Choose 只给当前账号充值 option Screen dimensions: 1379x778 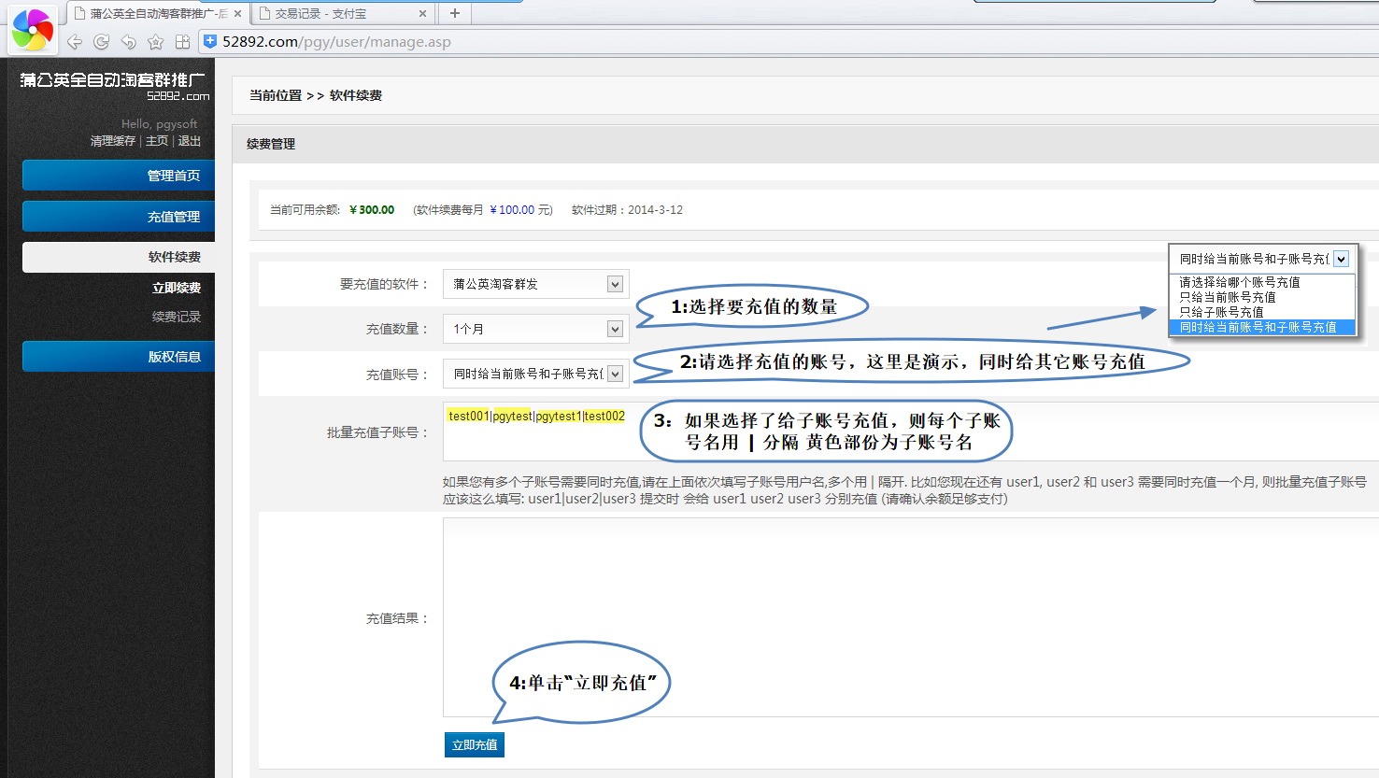(1262, 297)
